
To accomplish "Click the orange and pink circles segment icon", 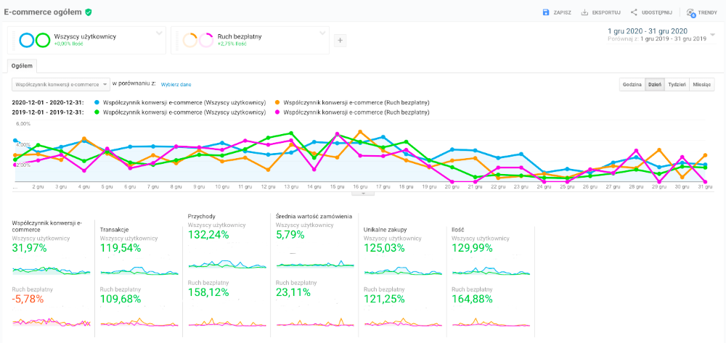I will 197,40.
